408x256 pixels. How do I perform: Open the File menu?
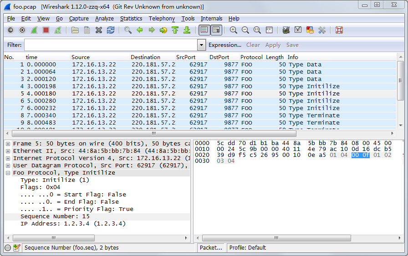coord(11,19)
